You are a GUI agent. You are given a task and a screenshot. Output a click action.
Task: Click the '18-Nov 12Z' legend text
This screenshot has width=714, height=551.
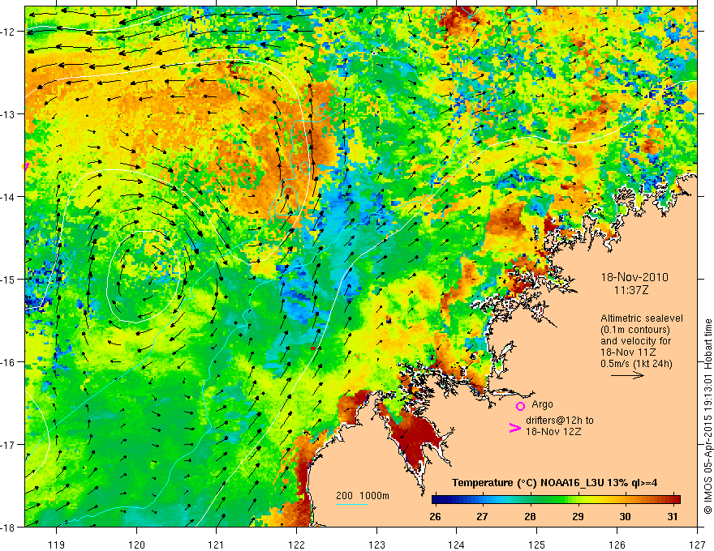coord(553,431)
